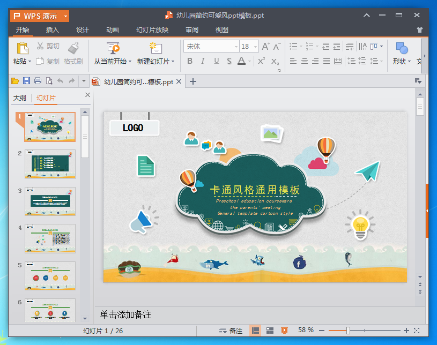Click the 备注 notes button
The width and height of the screenshot is (437, 345).
coord(231,331)
